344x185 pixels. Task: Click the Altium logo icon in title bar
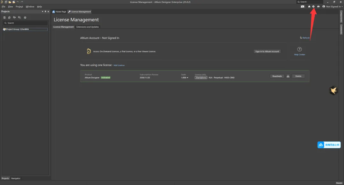(x=2, y=2)
